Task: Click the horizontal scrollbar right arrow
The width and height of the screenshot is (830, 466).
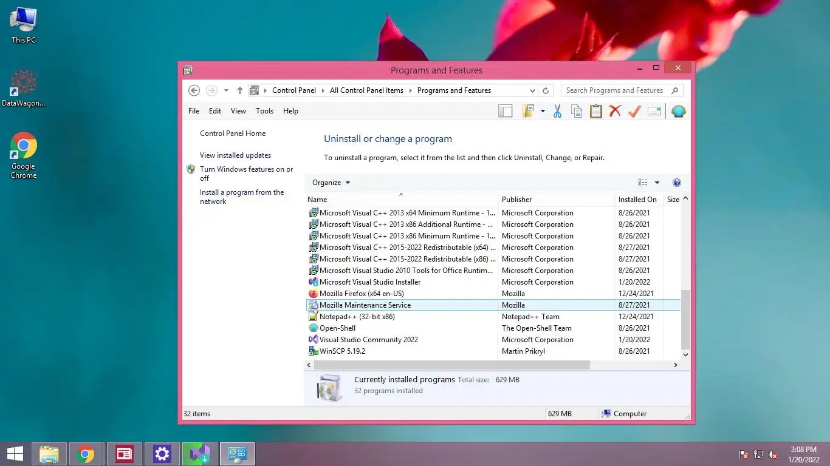Action: point(675,365)
